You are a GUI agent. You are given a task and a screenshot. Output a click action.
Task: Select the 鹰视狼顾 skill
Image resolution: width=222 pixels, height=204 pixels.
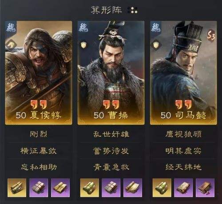tap(183, 134)
